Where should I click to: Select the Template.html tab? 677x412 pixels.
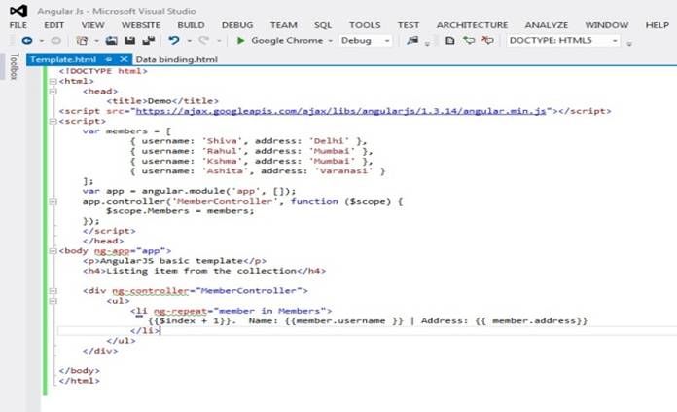(63, 59)
